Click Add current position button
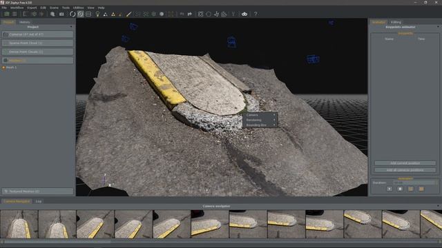Viewport: 442px width, 248px height. (x=405, y=163)
